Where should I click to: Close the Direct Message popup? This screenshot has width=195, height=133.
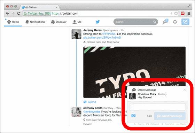point(185,90)
